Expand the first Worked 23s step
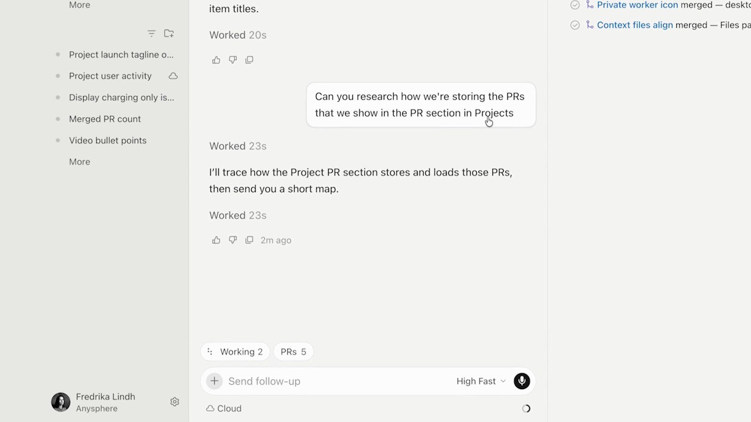Viewport: 751px width, 422px height. coord(238,146)
